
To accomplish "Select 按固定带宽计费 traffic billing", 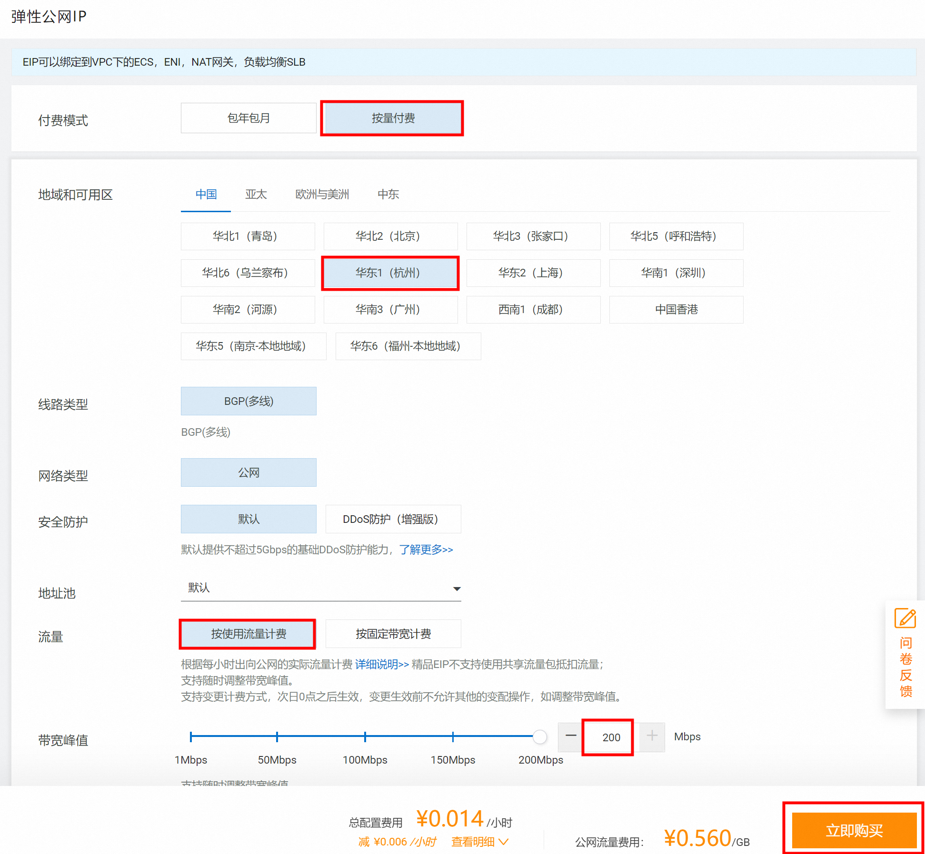I will pos(393,634).
